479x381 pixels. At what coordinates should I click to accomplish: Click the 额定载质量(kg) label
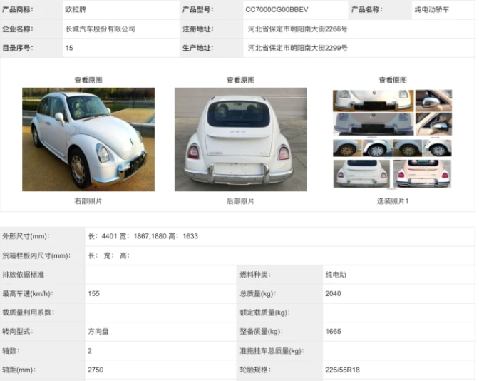tap(264, 313)
